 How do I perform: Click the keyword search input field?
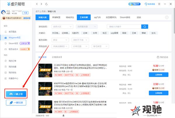point(124,27)
